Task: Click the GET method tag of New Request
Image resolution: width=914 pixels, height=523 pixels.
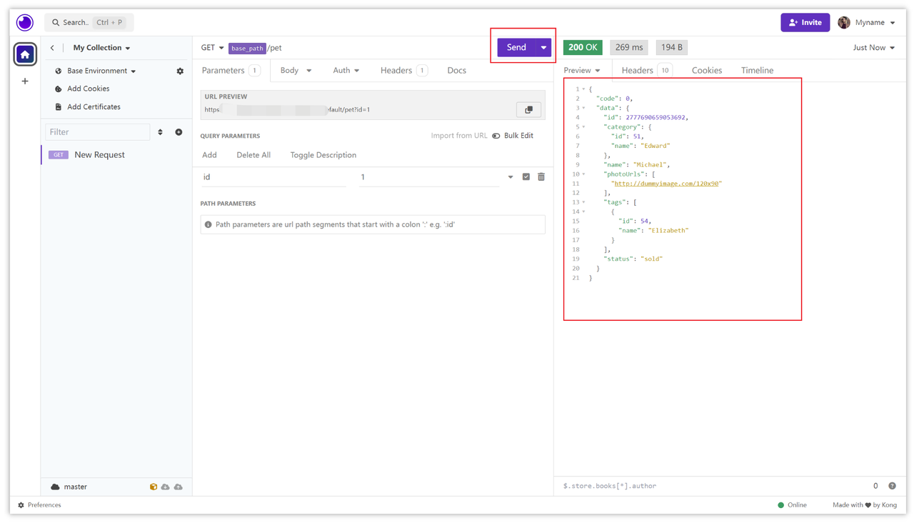Action: (59, 154)
